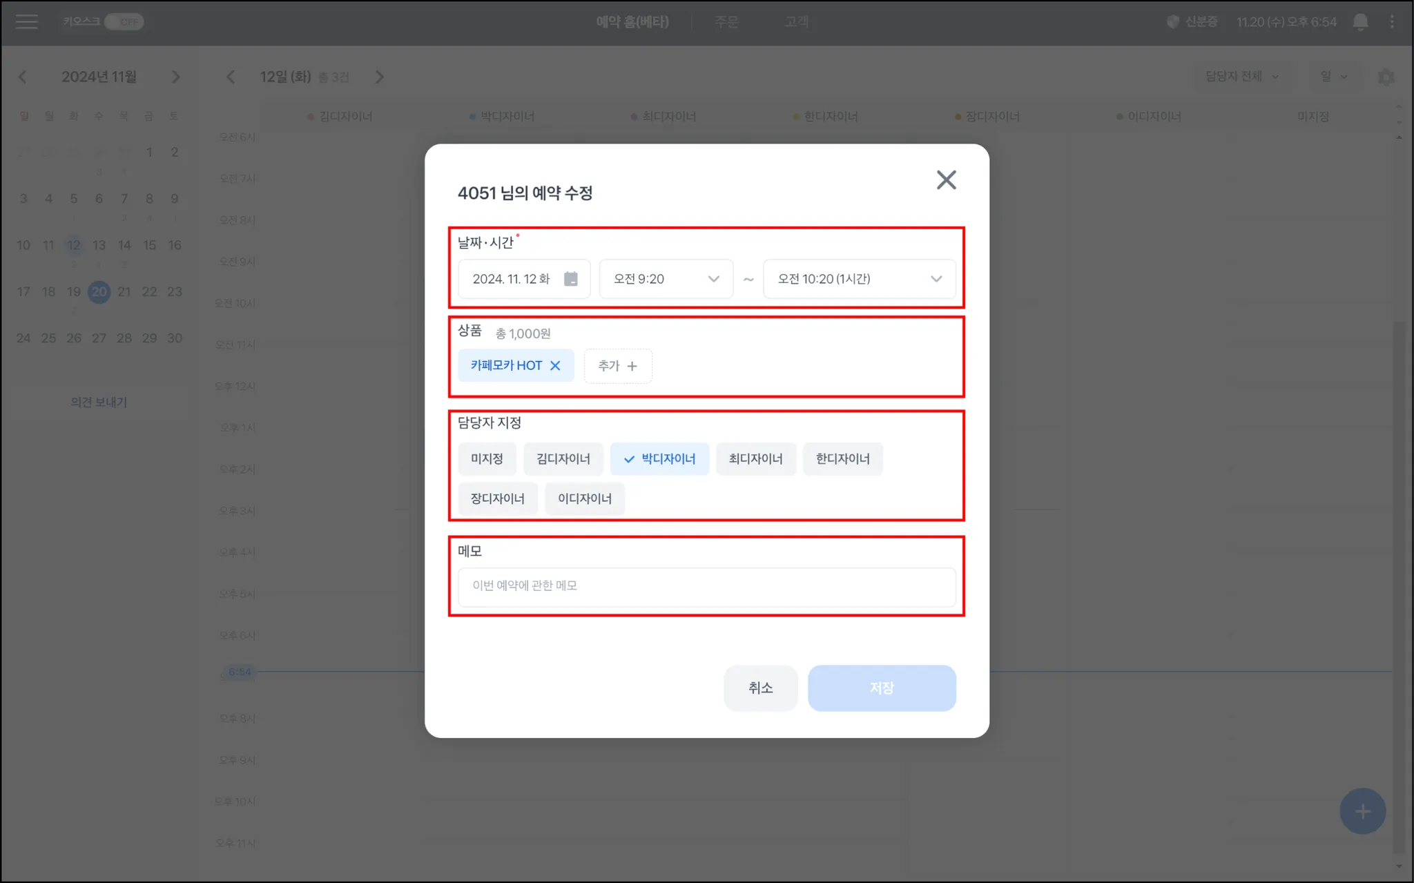This screenshot has height=883, width=1414.
Task: Switch to the 고객 tab
Action: click(796, 22)
